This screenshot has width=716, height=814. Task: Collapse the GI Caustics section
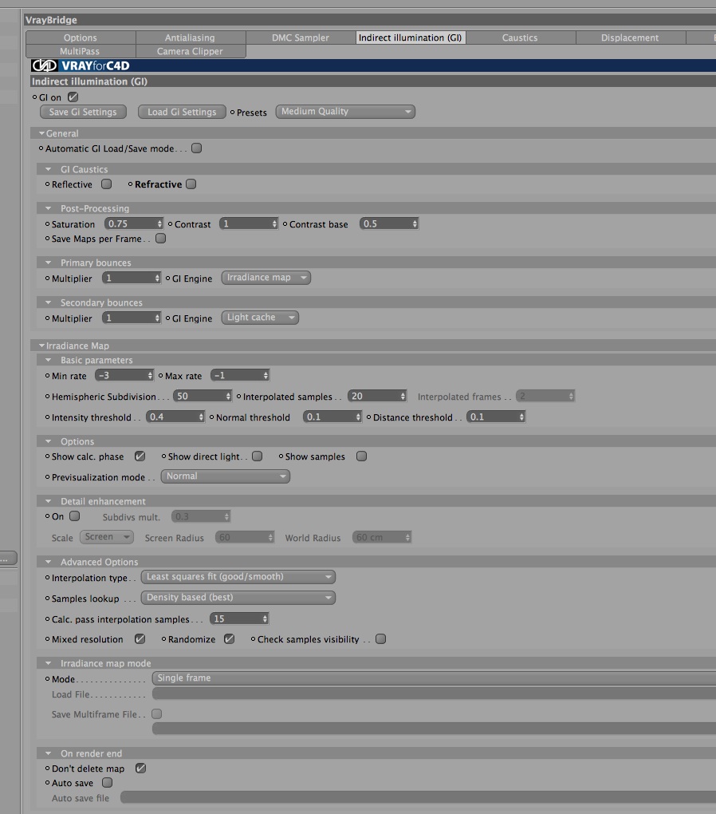tap(49, 169)
